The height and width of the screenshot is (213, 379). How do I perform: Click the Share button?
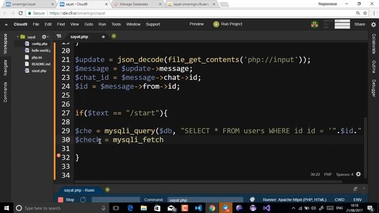pyautogui.click(x=359, y=24)
